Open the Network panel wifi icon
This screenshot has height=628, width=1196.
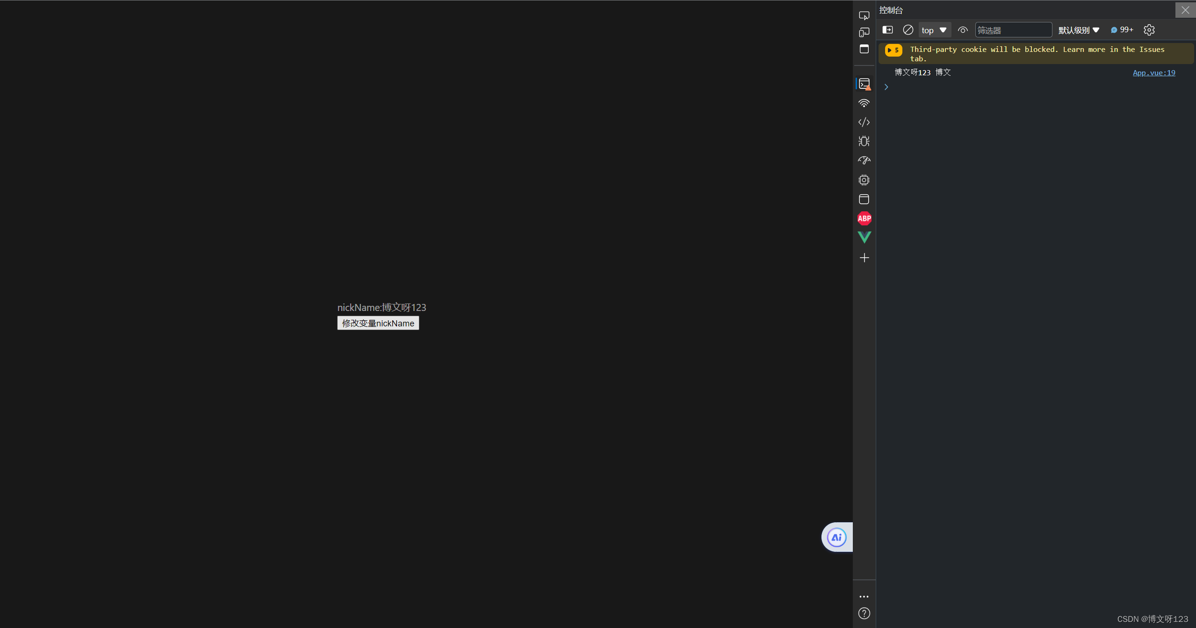[864, 103]
